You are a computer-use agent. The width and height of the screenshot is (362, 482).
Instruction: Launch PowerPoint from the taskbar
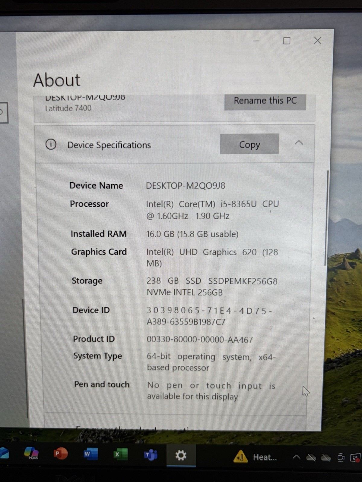click(x=60, y=454)
